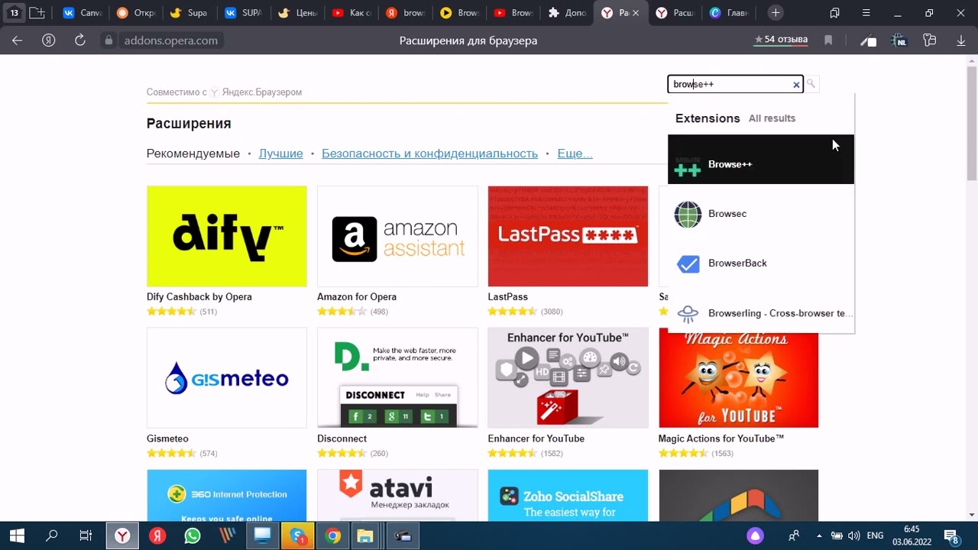Click the 54 отзыва reviews button

781,40
